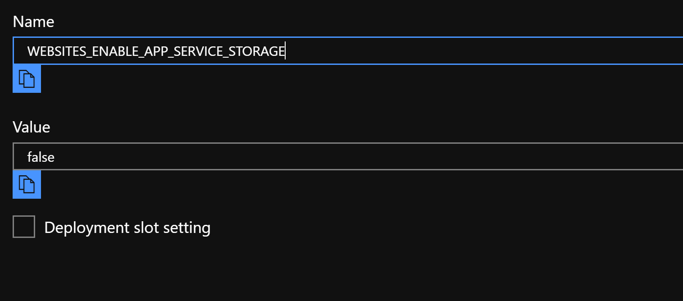Click the Name field label

click(x=33, y=22)
